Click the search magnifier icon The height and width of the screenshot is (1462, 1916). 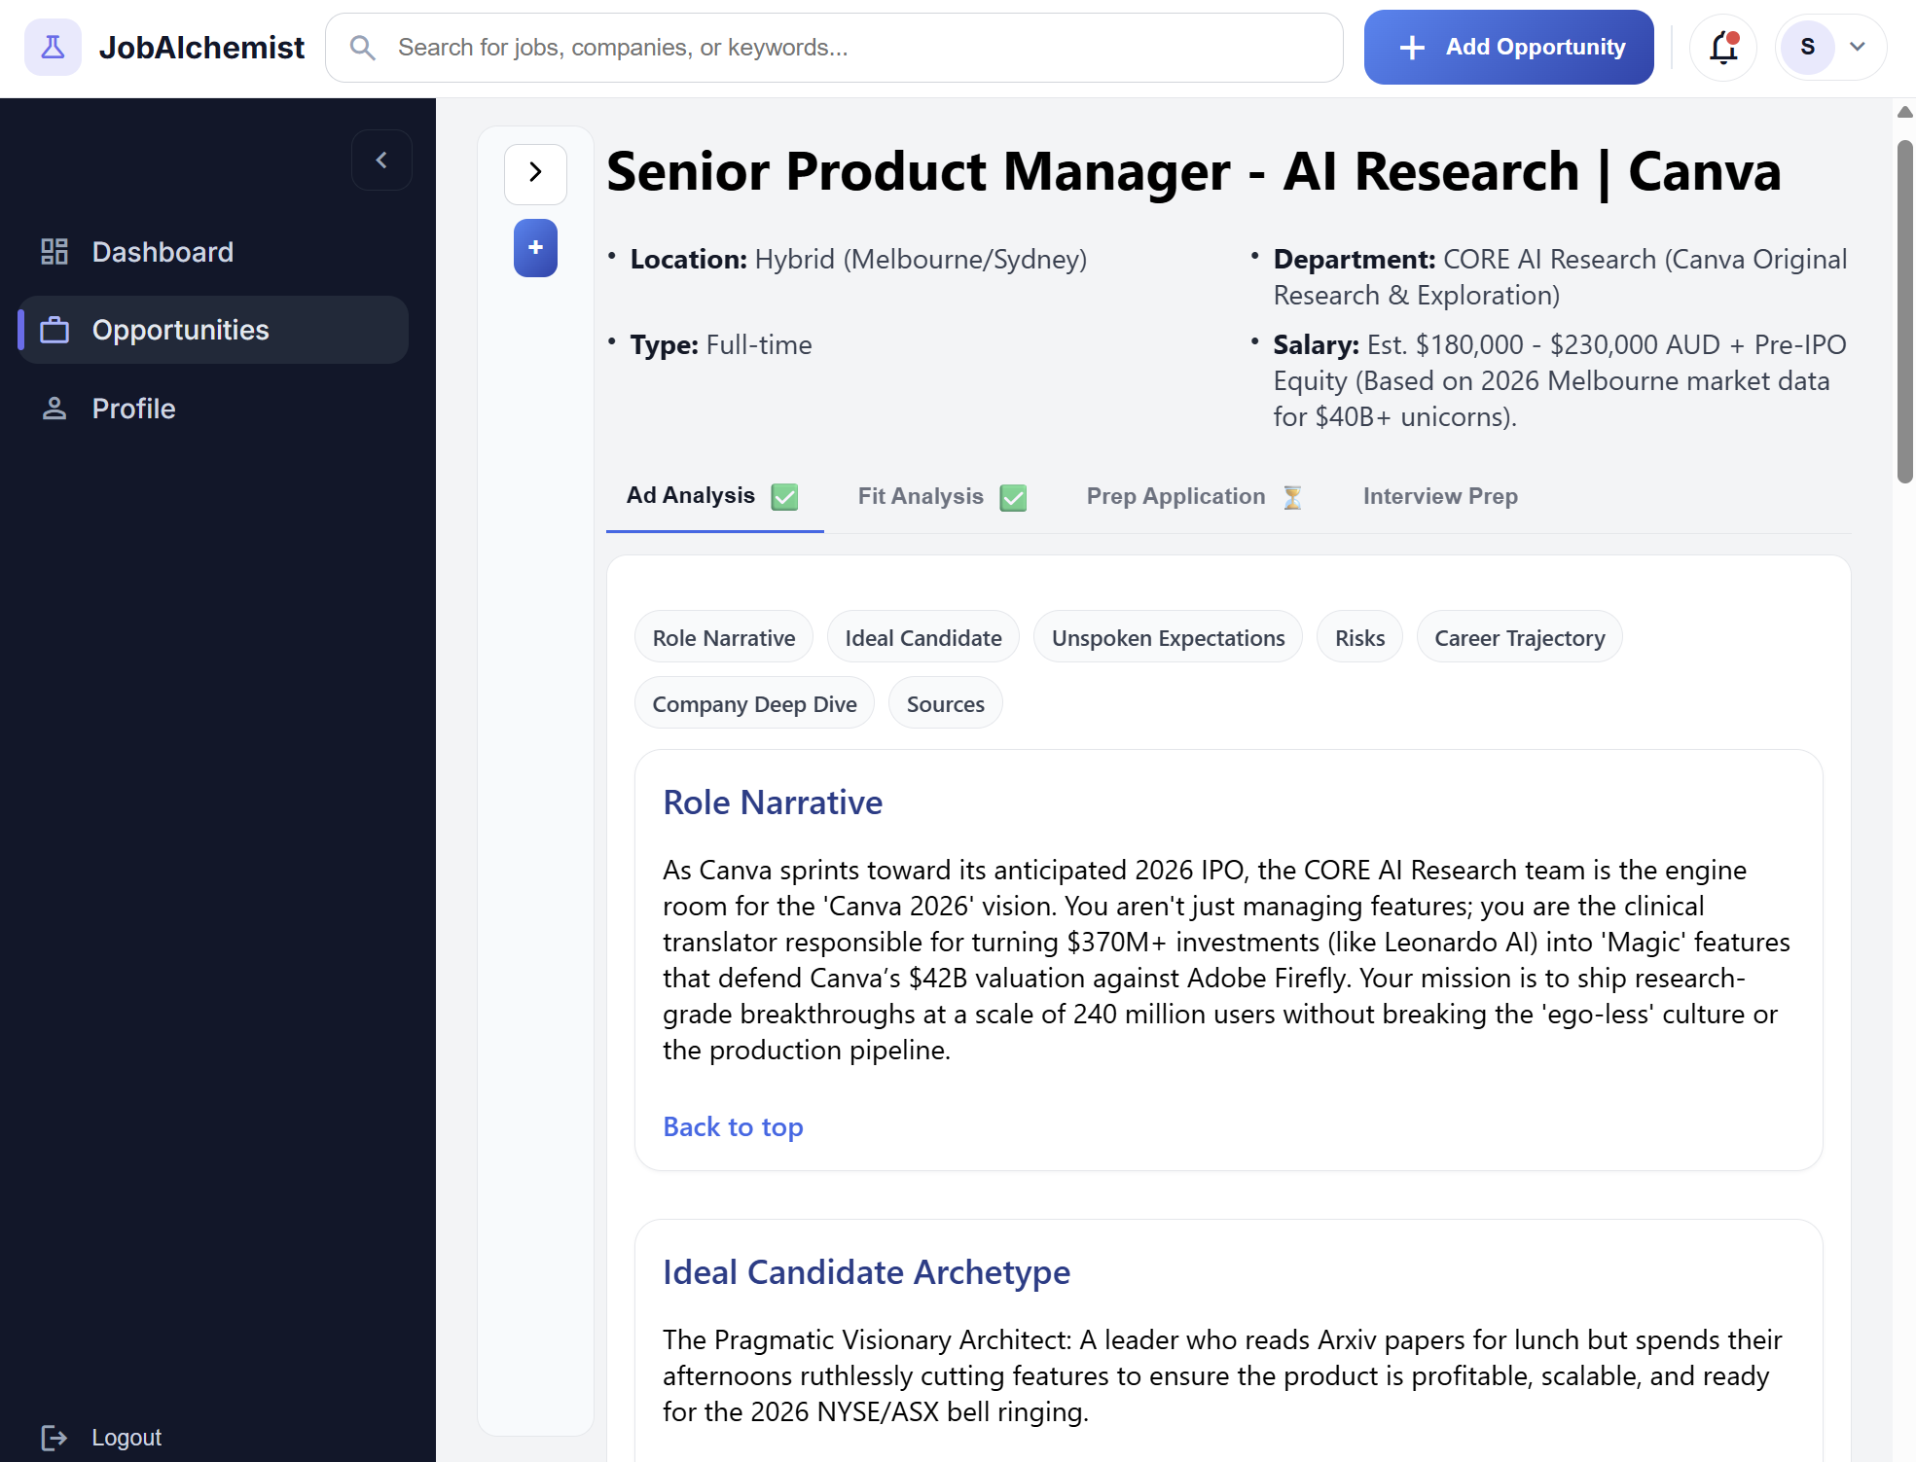click(362, 48)
